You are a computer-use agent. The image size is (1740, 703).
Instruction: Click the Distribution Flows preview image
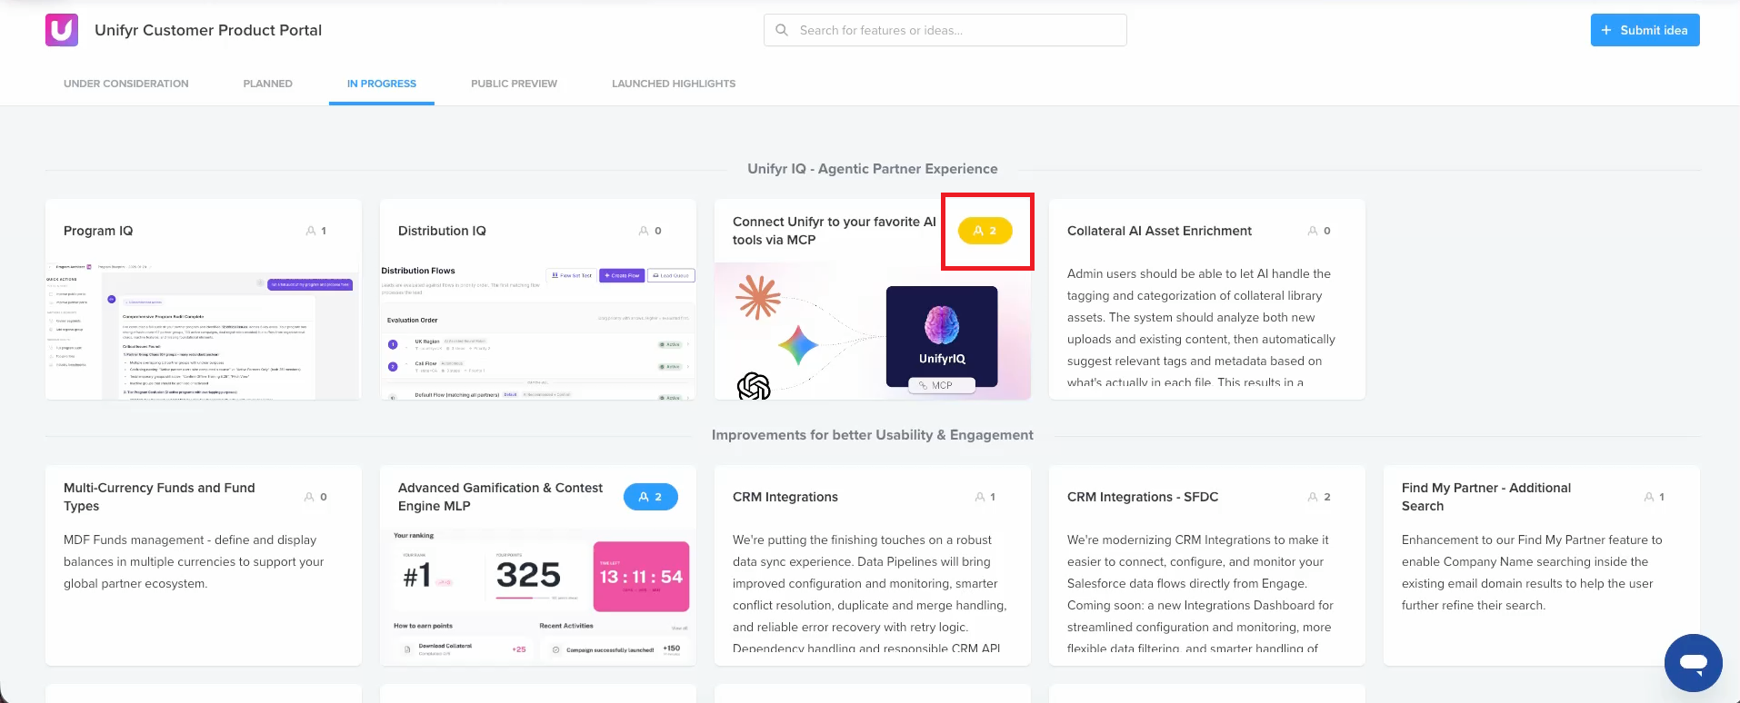(x=538, y=331)
